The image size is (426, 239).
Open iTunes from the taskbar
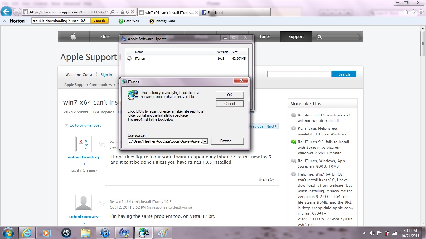pos(105,233)
